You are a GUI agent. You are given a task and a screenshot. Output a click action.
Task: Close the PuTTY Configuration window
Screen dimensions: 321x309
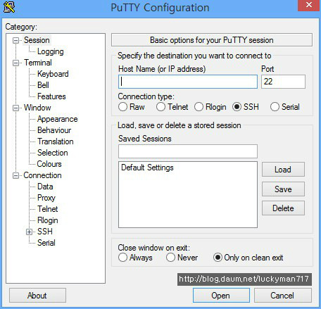[309, 5]
